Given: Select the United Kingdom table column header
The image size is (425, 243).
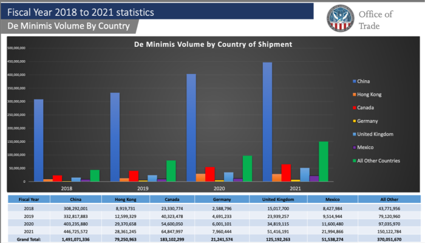Looking at the screenshot, I should [x=277, y=199].
